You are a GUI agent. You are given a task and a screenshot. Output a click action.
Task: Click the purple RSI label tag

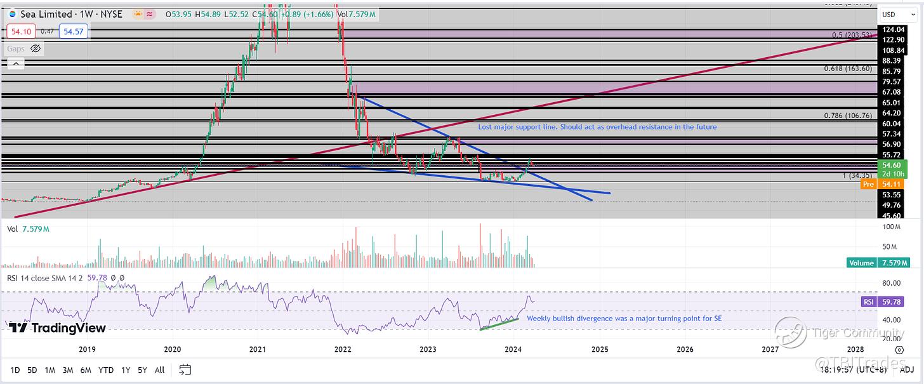[x=868, y=302]
